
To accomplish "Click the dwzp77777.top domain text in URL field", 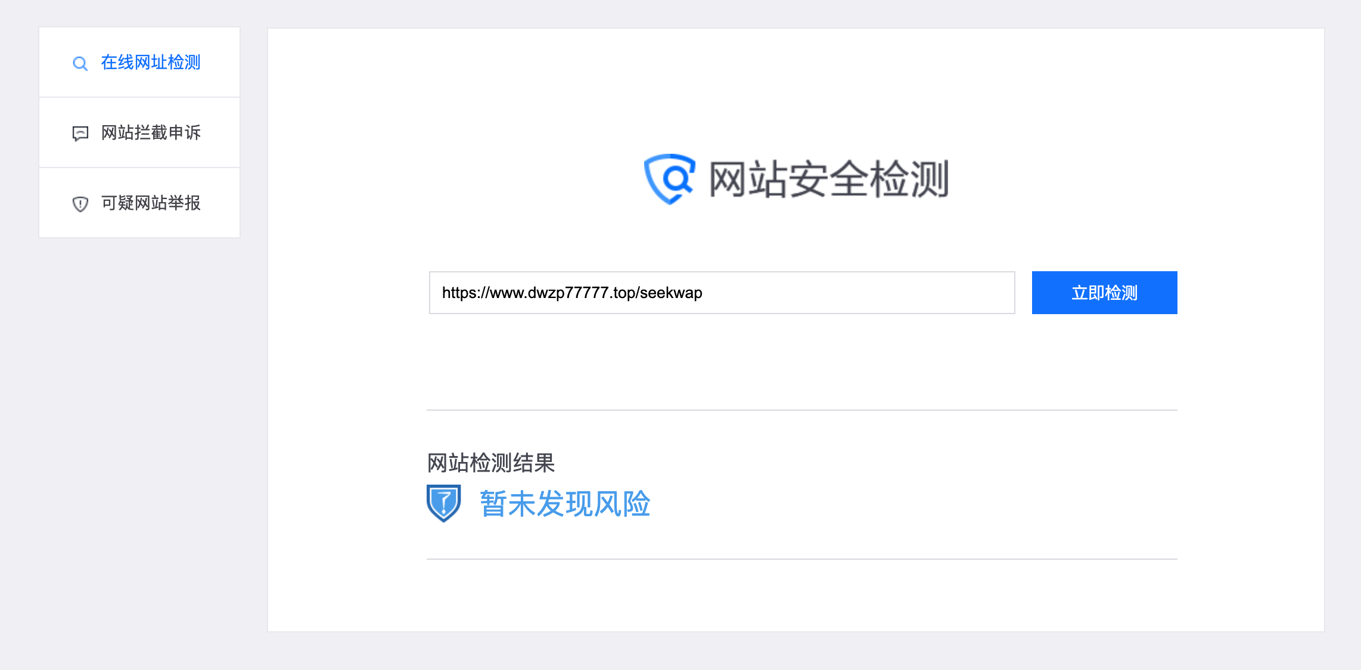I will click(x=582, y=293).
